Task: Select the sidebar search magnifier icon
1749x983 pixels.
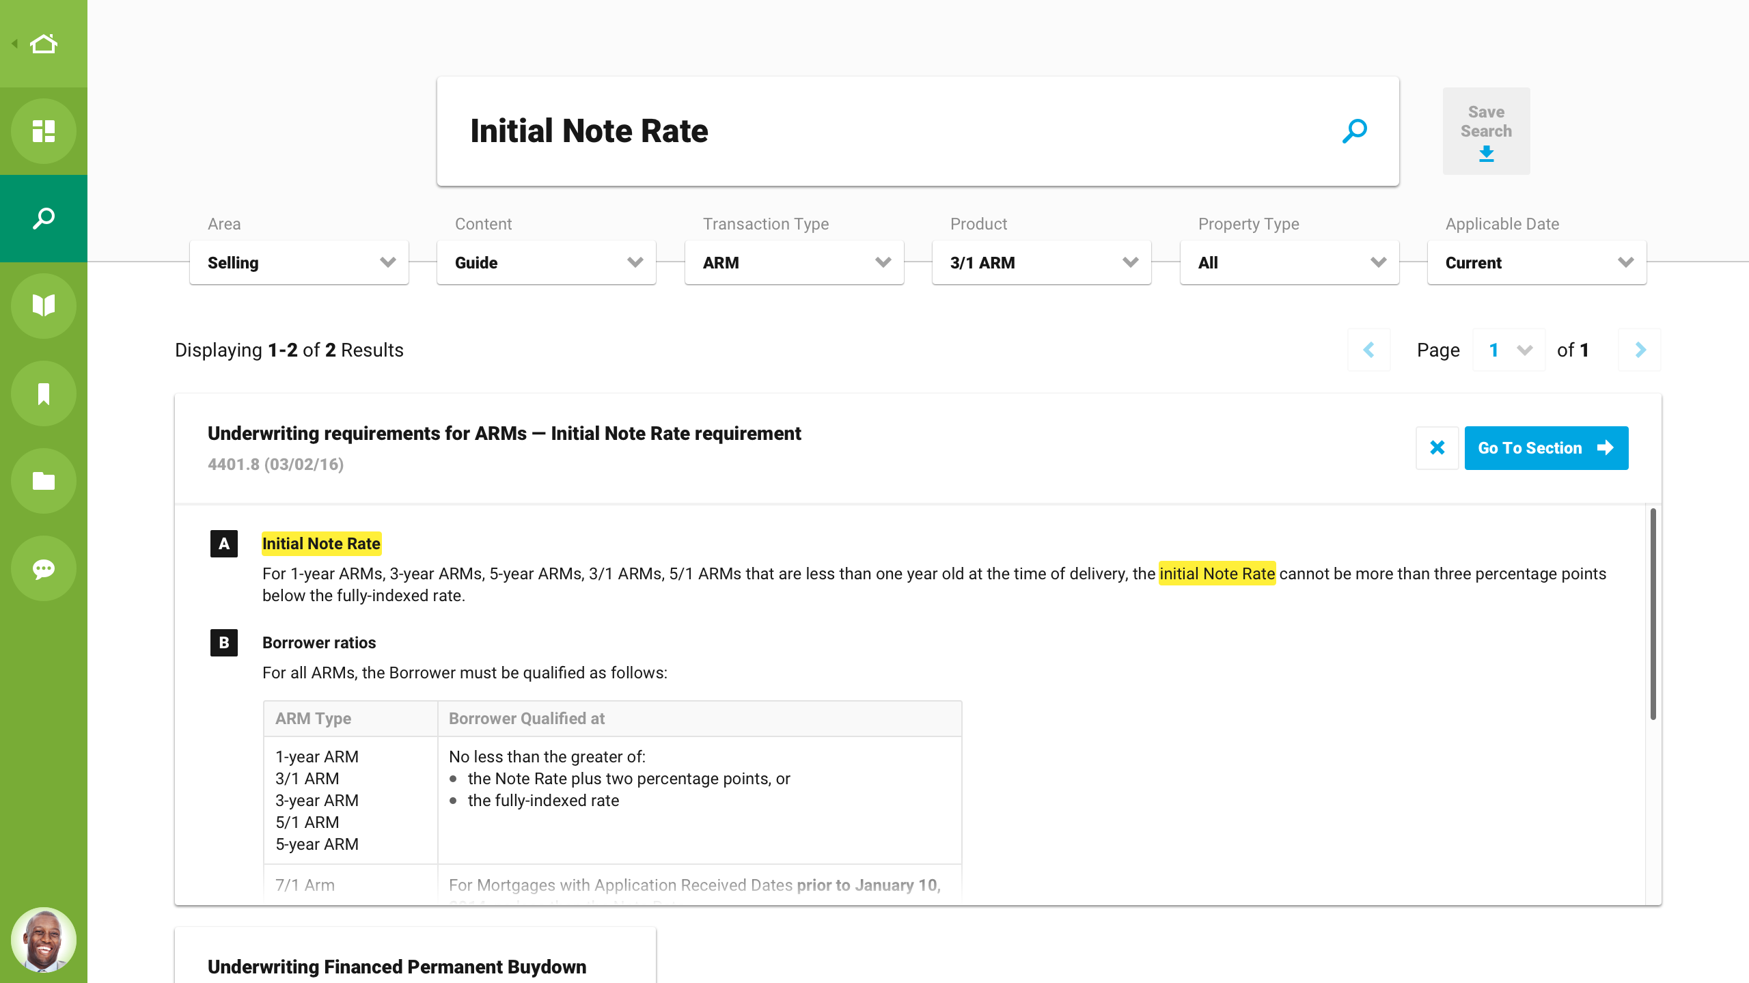Action: [44, 219]
